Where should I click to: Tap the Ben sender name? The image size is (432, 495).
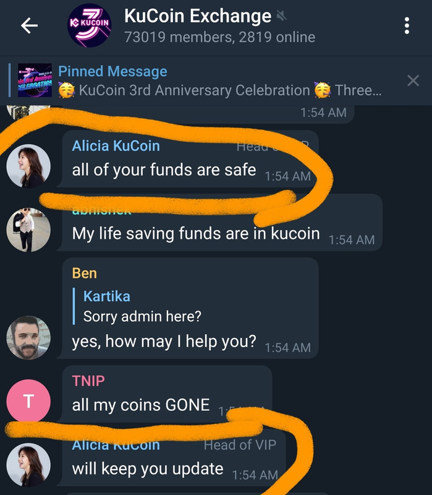[x=84, y=273]
